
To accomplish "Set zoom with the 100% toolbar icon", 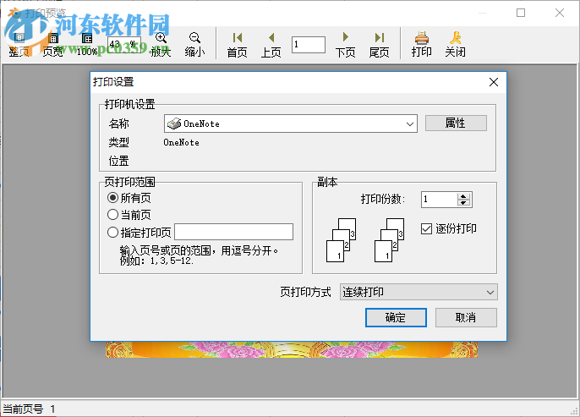I will tap(87, 38).
